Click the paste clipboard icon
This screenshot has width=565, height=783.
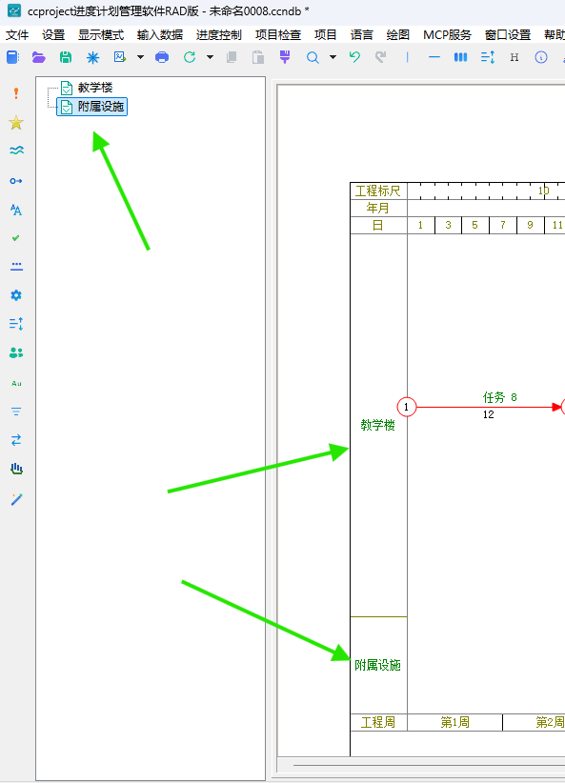(x=258, y=57)
